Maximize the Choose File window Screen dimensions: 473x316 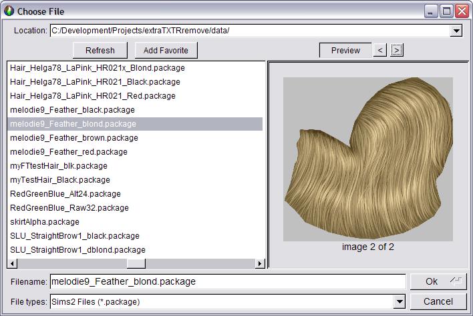(x=446, y=11)
